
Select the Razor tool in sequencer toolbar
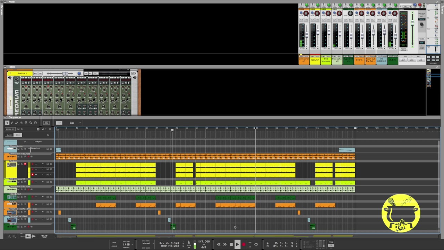(21, 123)
